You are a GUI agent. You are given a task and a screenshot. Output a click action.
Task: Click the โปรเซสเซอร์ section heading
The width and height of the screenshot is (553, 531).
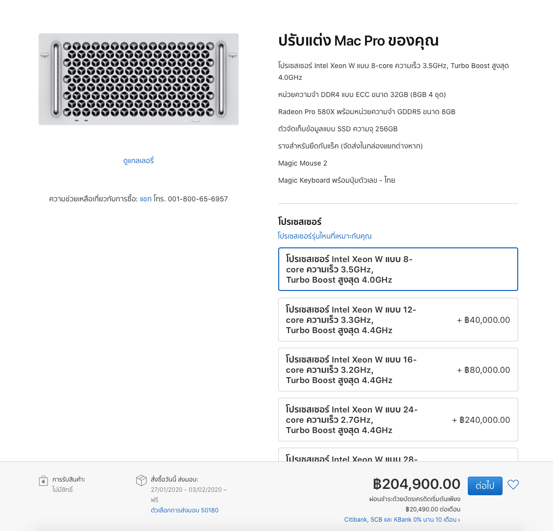(300, 222)
